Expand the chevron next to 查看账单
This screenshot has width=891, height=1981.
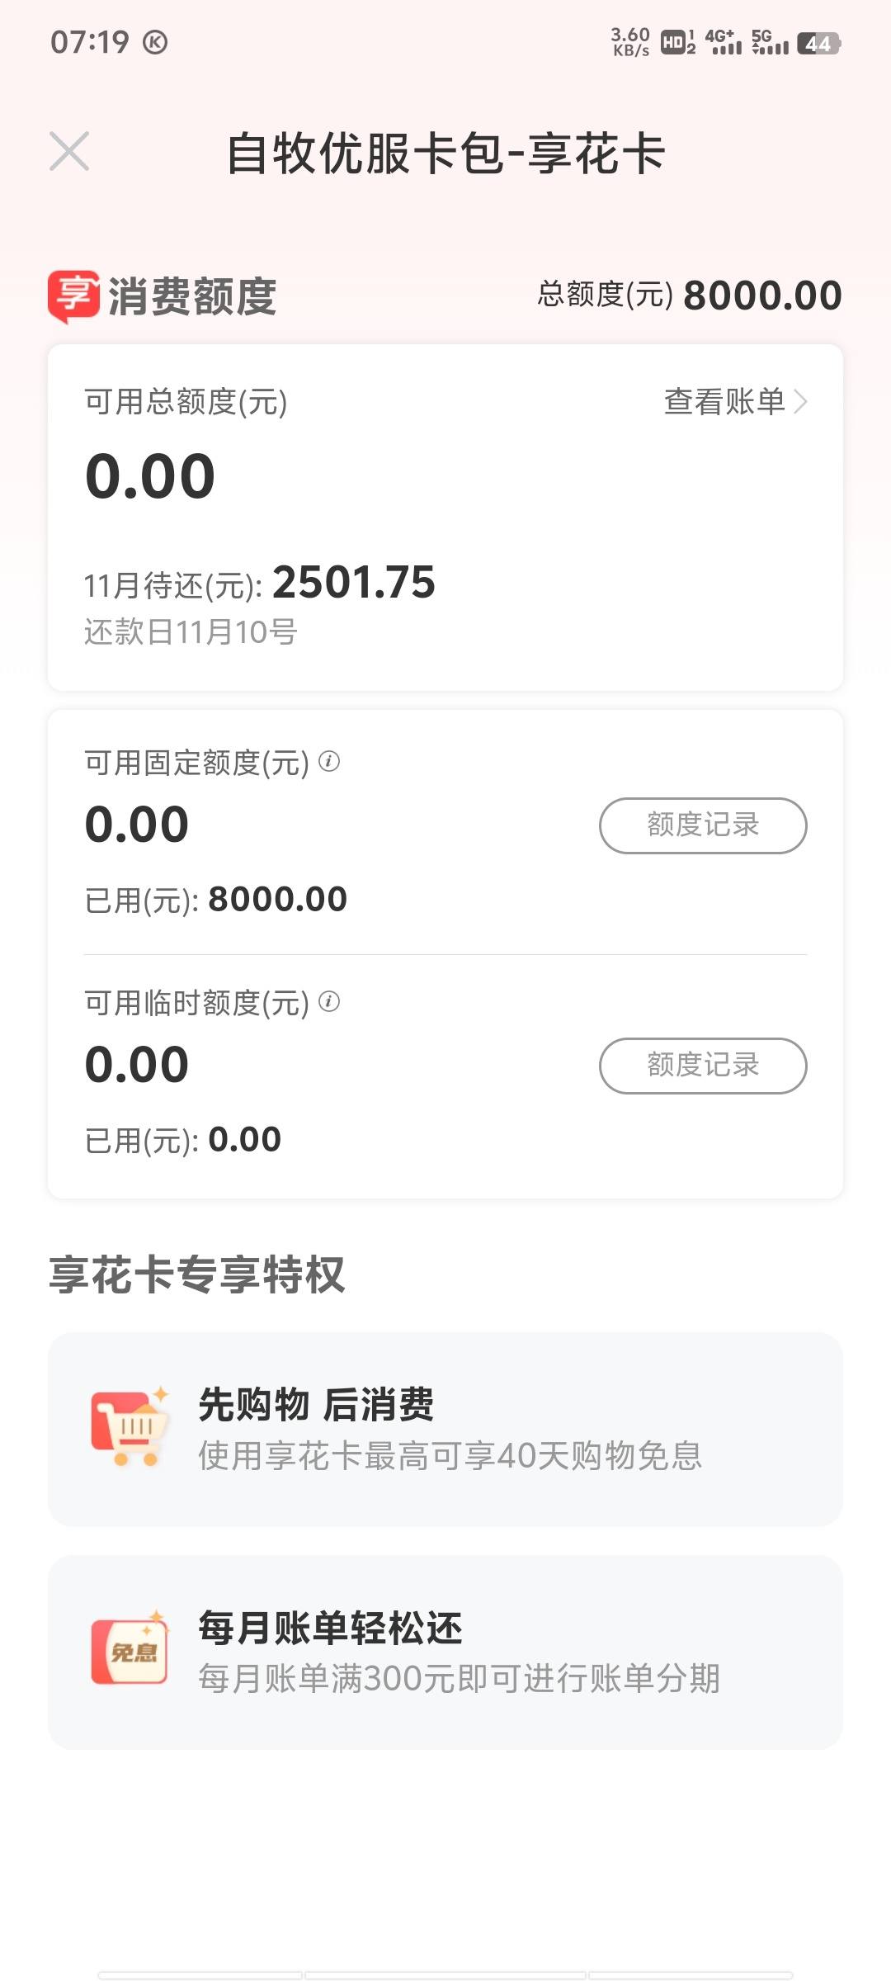[x=799, y=402]
